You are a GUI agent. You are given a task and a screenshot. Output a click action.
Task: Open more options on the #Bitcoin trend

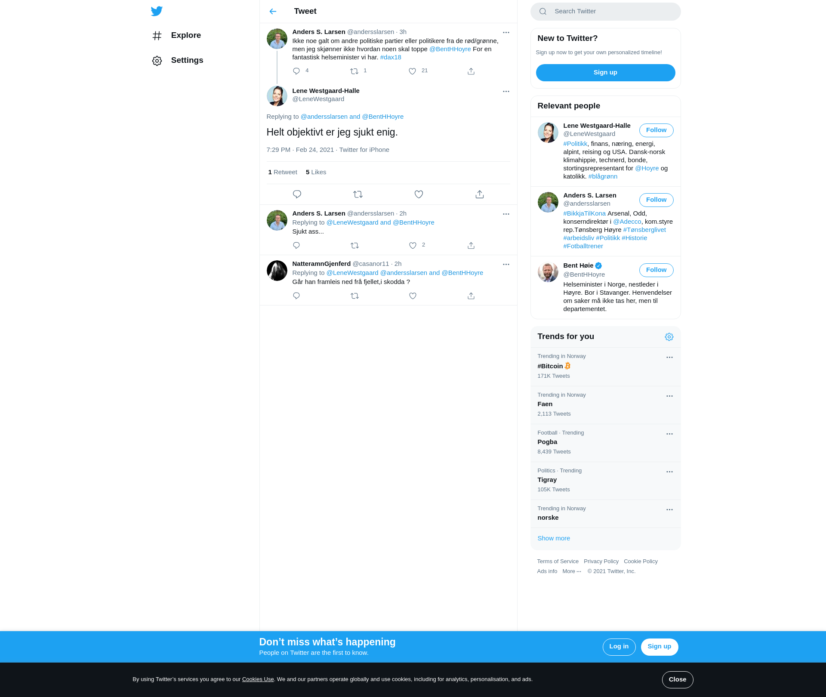tap(669, 358)
